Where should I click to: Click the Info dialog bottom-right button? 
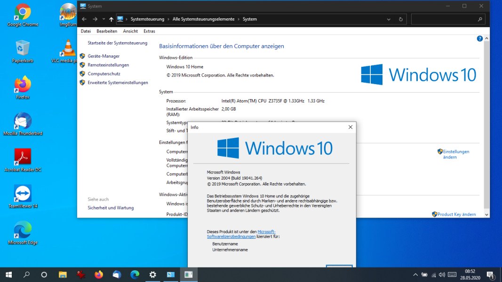[x=339, y=266]
